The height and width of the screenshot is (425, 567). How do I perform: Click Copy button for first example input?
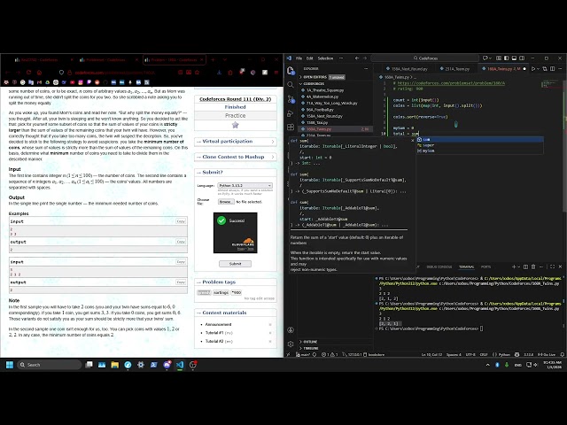(181, 221)
